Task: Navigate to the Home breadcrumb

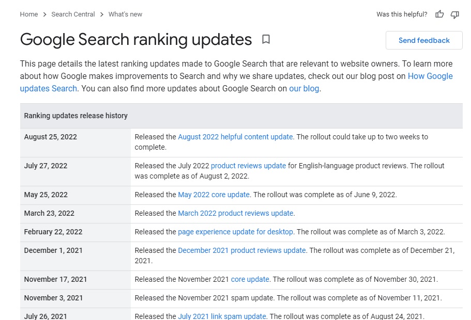Action: point(28,14)
